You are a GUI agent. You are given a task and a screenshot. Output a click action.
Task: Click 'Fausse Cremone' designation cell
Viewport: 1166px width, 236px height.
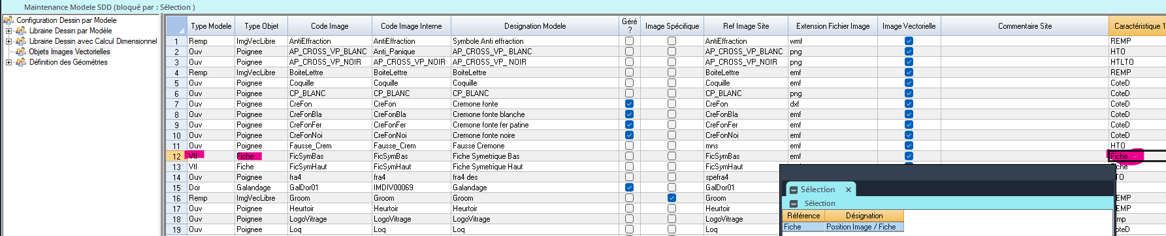coord(534,146)
